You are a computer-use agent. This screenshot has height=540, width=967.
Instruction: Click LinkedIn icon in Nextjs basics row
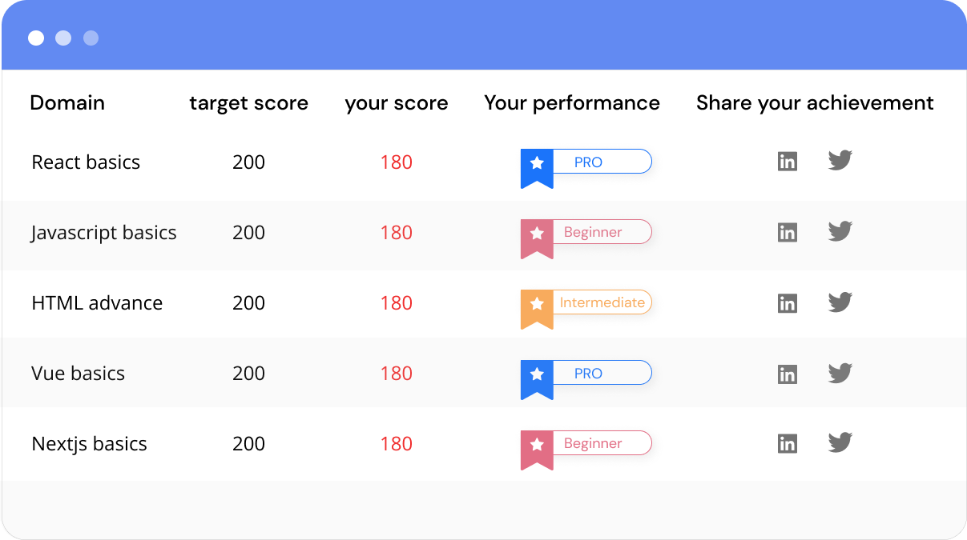coord(788,443)
